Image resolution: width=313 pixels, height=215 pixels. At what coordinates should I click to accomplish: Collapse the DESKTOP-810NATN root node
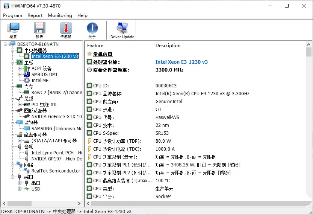(x=5, y=44)
